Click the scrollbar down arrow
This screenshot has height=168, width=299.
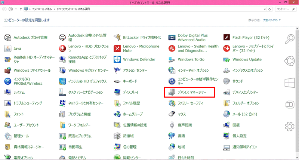[x=297, y=158]
